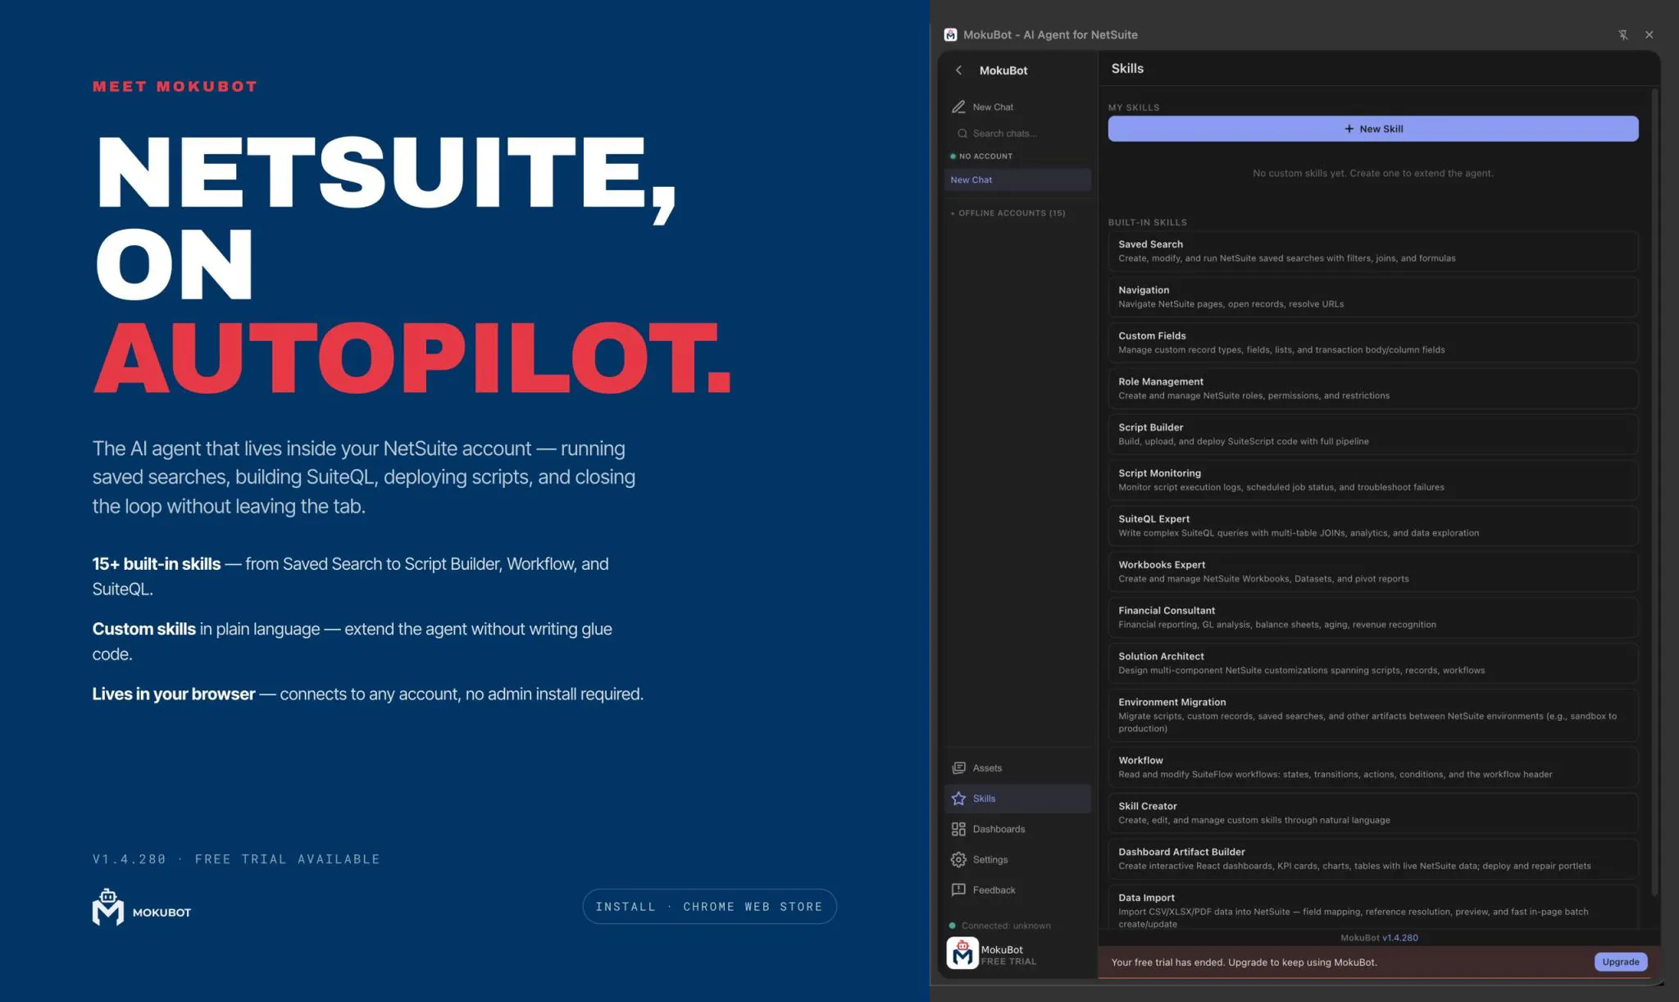The width and height of the screenshot is (1679, 1002).
Task: Open the Settings menu item
Action: point(1017,859)
